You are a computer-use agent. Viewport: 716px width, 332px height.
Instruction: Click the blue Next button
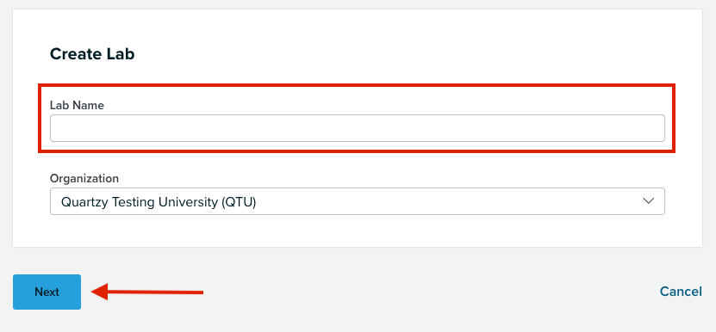47,292
